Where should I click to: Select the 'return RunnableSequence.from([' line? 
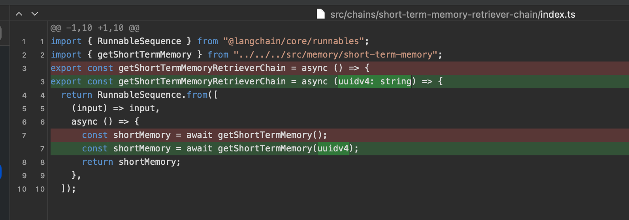tap(139, 95)
